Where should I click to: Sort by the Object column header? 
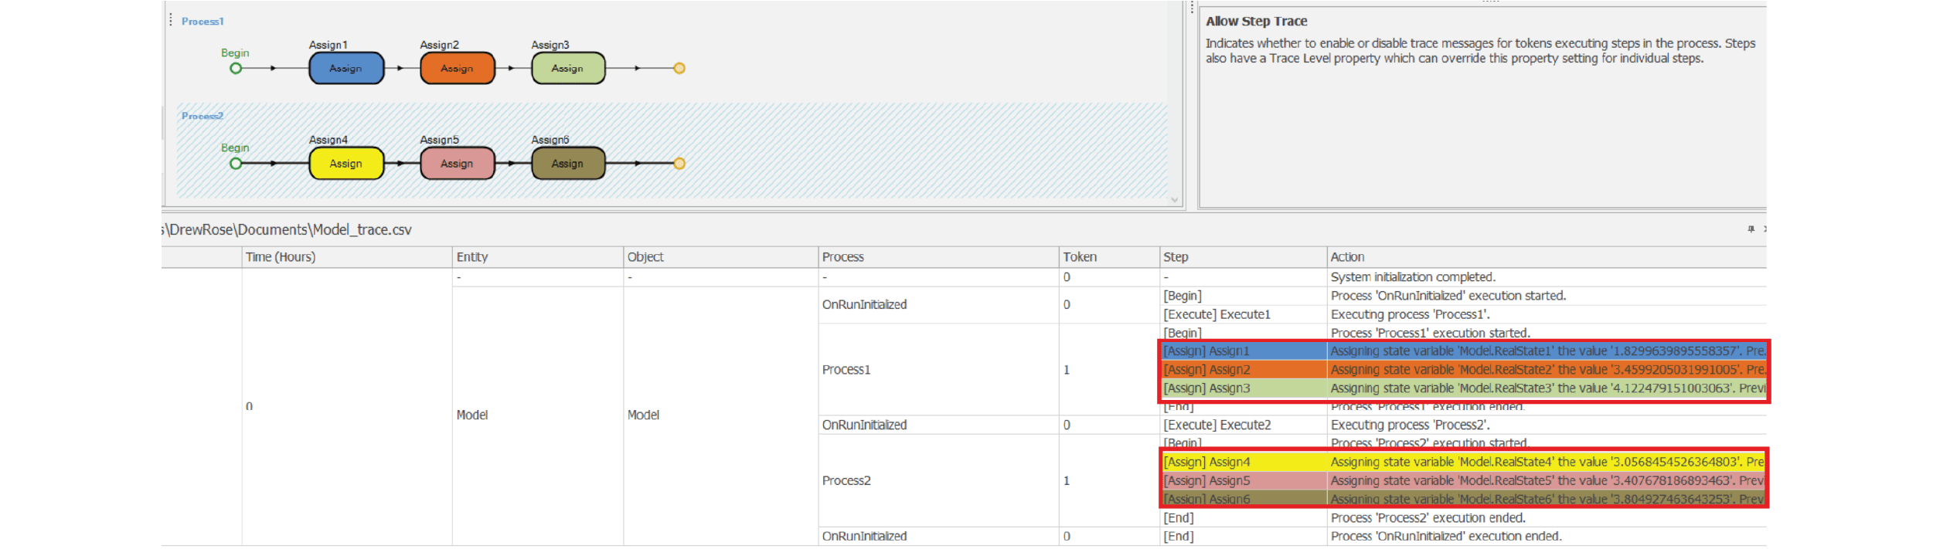(x=721, y=257)
